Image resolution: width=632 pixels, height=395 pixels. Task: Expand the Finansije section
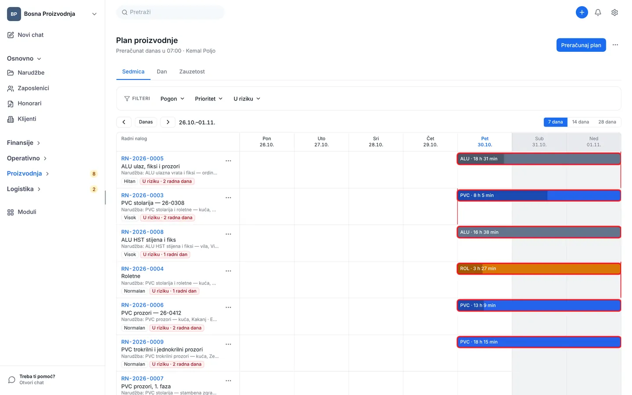24,143
